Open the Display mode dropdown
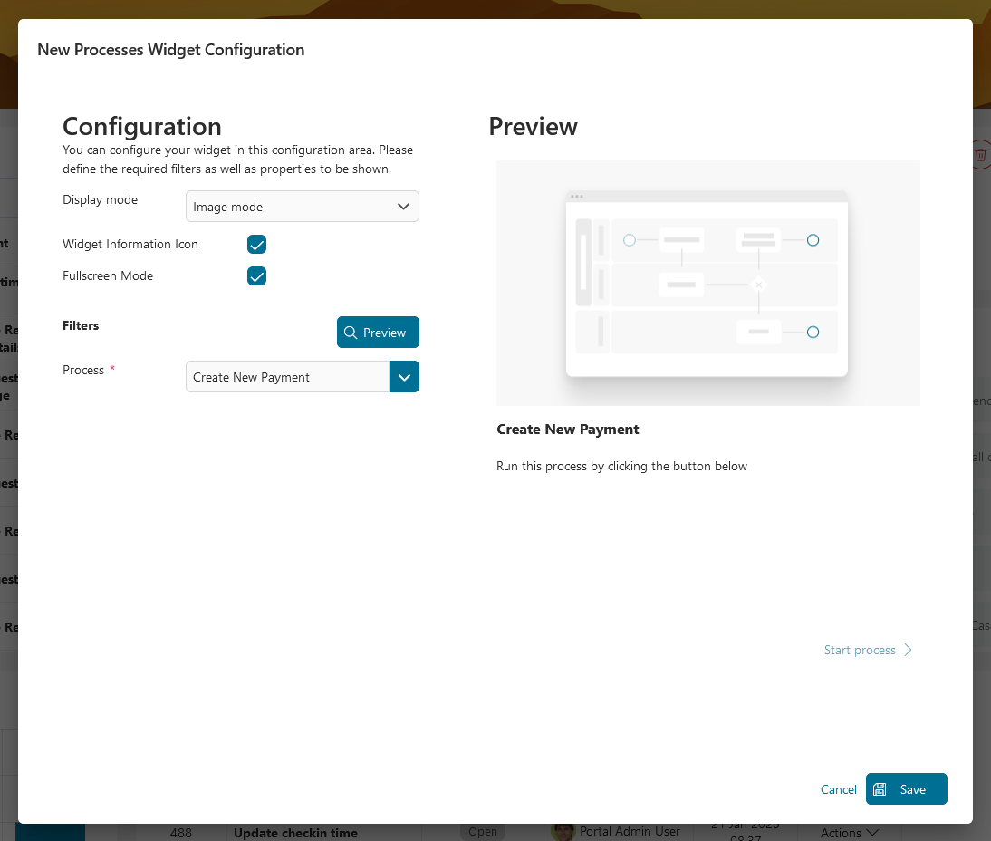 click(303, 206)
